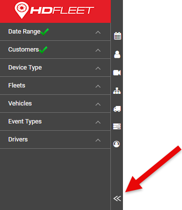
Task: Open the drivers avatar icon
Action: click(x=117, y=144)
